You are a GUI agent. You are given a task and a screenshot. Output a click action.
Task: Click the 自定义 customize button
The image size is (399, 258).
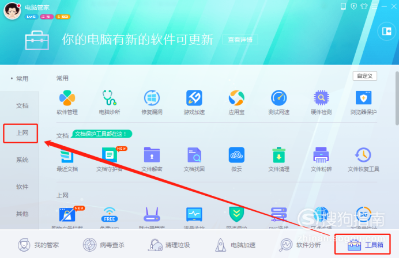pos(364,76)
